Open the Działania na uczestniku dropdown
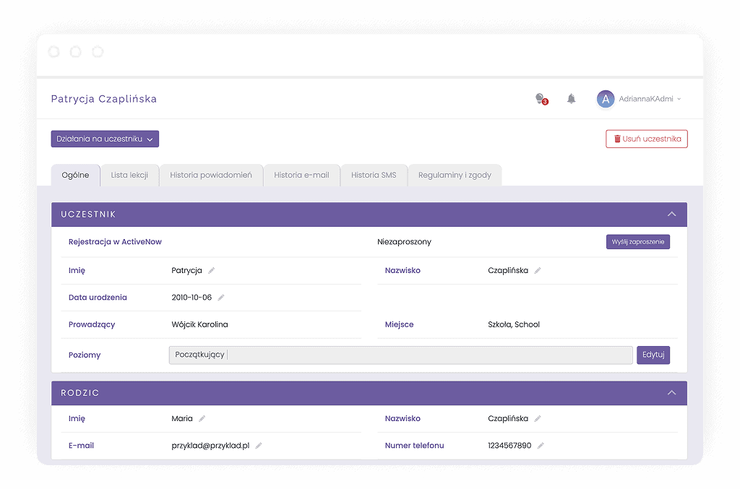The image size is (740, 489). pos(105,139)
